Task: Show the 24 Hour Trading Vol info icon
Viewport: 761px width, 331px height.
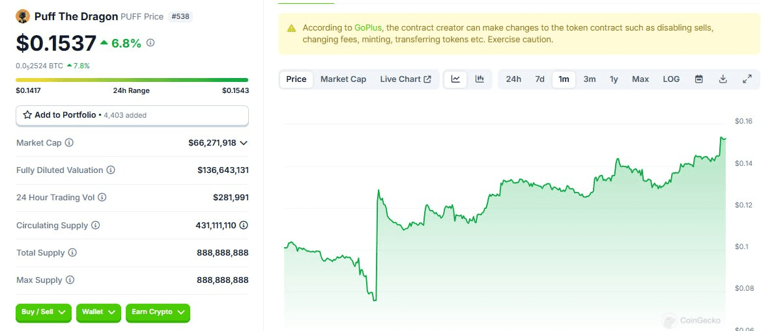Action: pos(102,198)
